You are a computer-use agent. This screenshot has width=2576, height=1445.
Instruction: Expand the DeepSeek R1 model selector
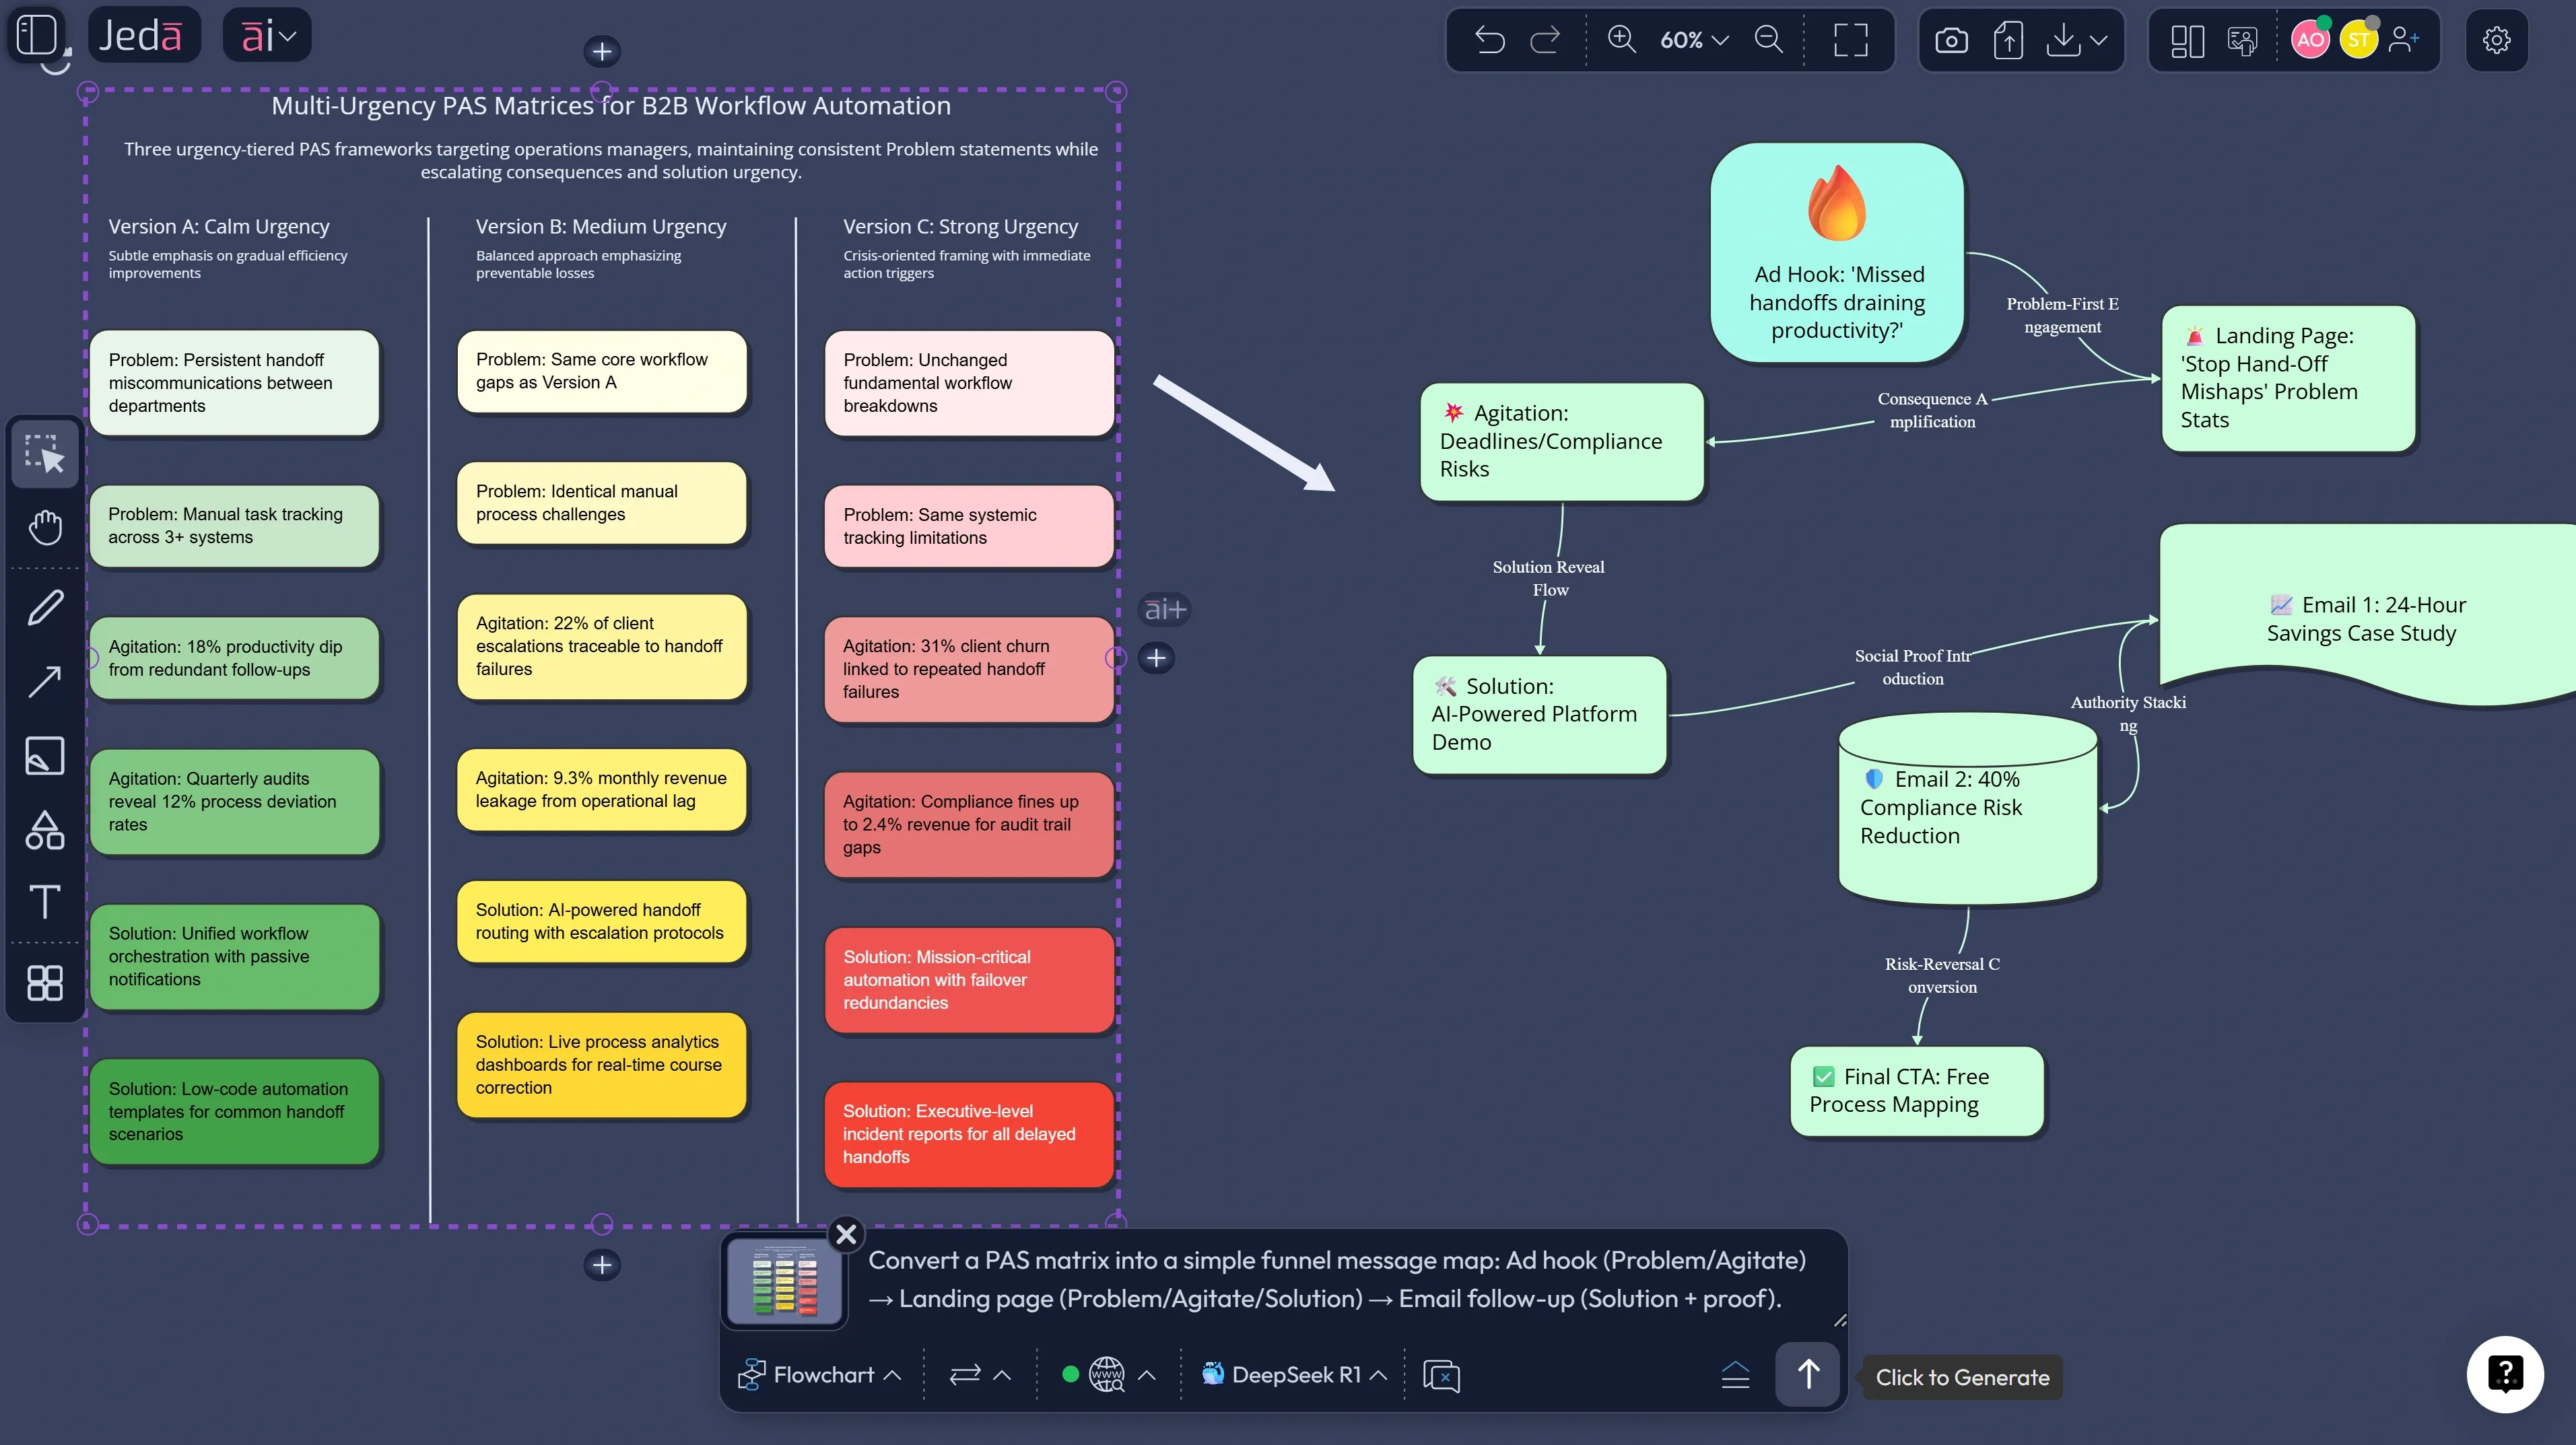click(1295, 1374)
